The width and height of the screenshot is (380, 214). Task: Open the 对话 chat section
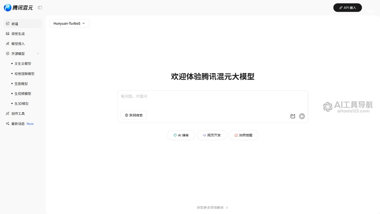[x=23, y=23]
